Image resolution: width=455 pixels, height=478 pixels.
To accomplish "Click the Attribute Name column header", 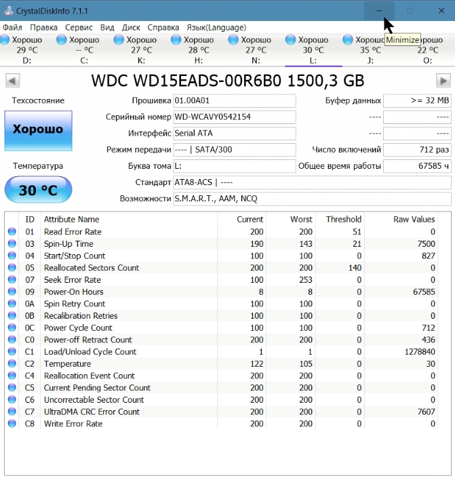I will (71, 219).
